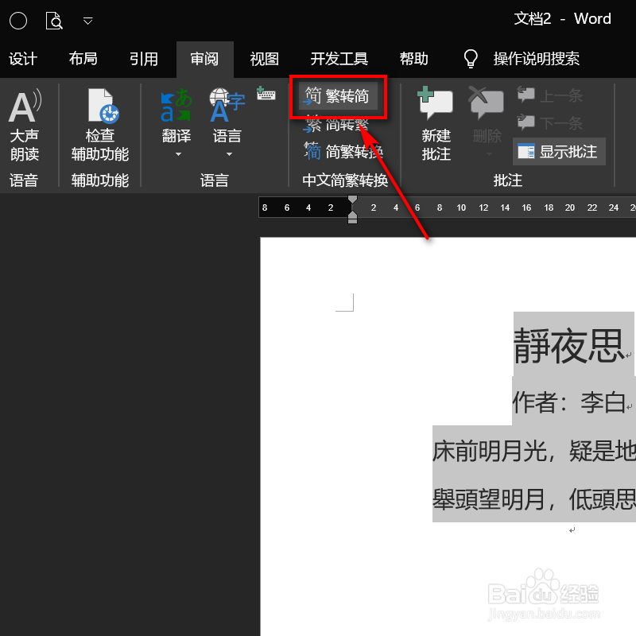Toggle 显示批注 (Show Comments)
The width and height of the screenshot is (636, 636).
click(559, 151)
